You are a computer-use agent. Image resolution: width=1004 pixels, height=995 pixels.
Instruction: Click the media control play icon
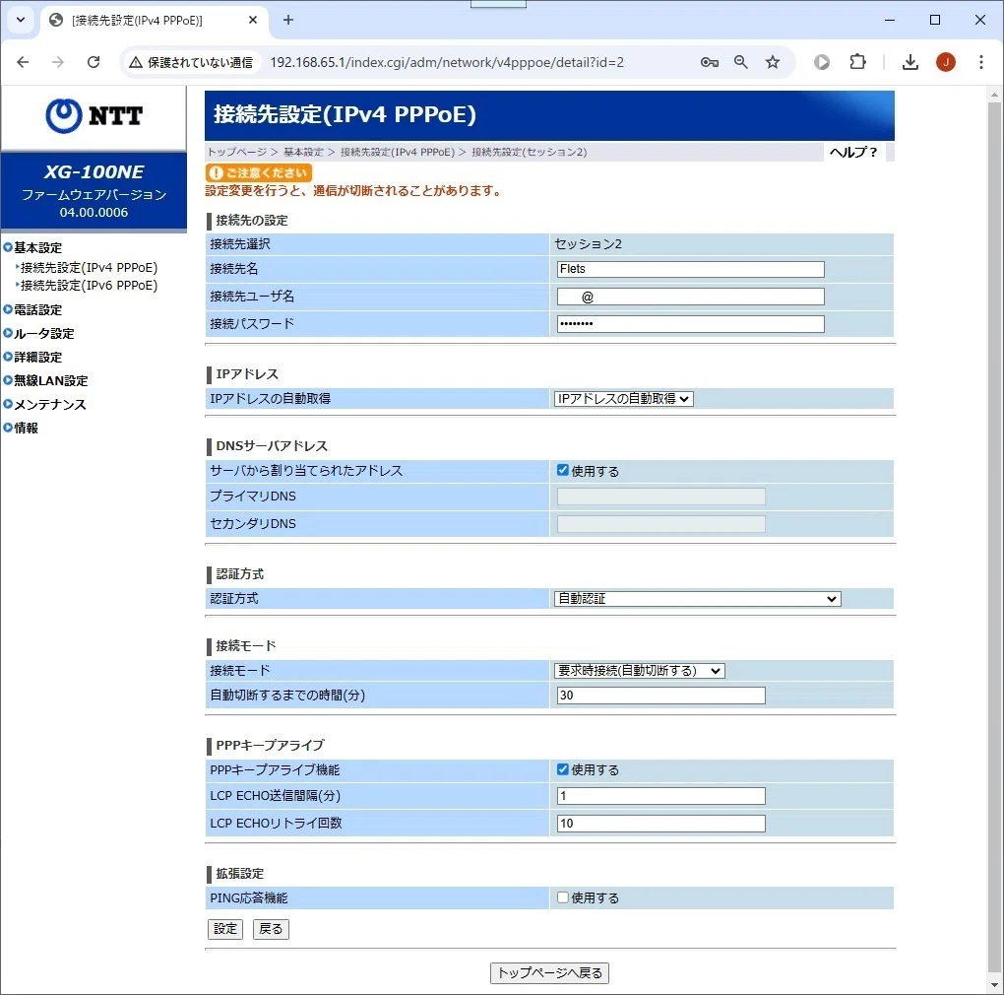(822, 62)
